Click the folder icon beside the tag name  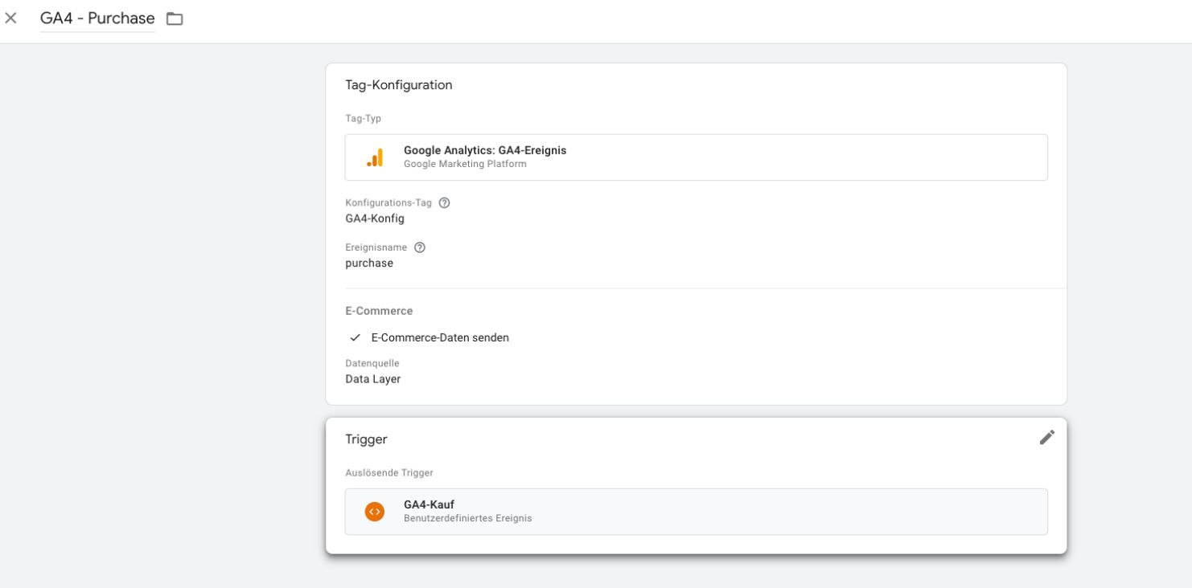click(175, 18)
